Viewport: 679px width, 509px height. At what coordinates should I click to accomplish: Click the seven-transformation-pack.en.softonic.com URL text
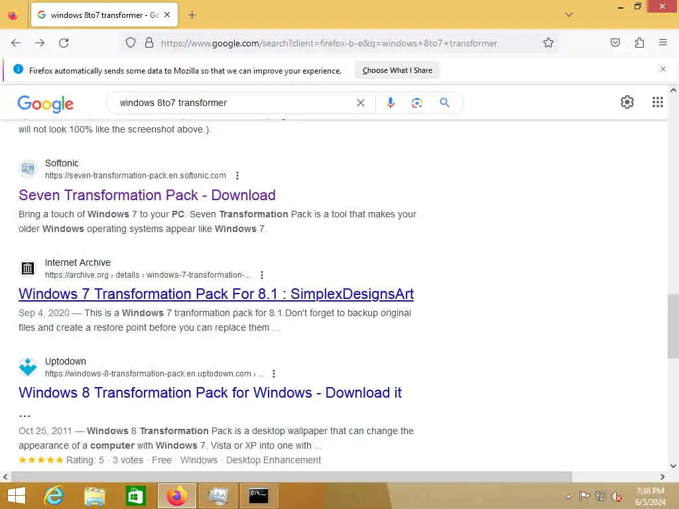pos(135,176)
